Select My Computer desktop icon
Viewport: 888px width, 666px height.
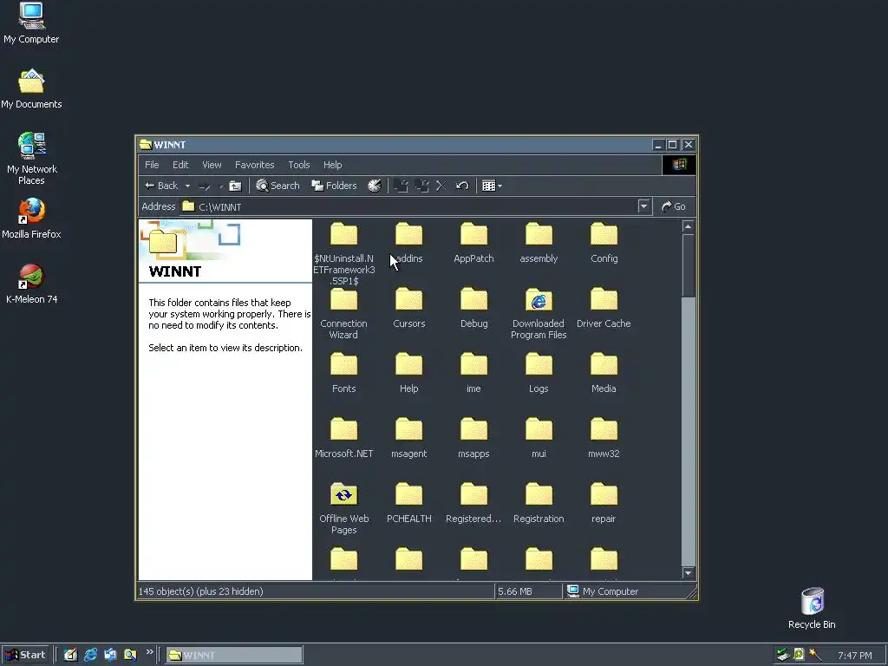click(31, 23)
